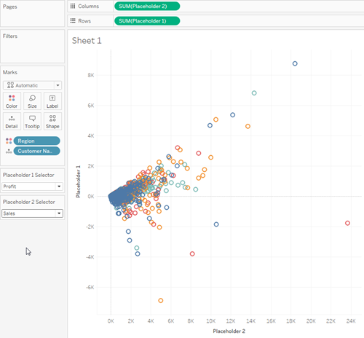Open the Tooltip marks card
364x338 pixels.
click(x=32, y=122)
